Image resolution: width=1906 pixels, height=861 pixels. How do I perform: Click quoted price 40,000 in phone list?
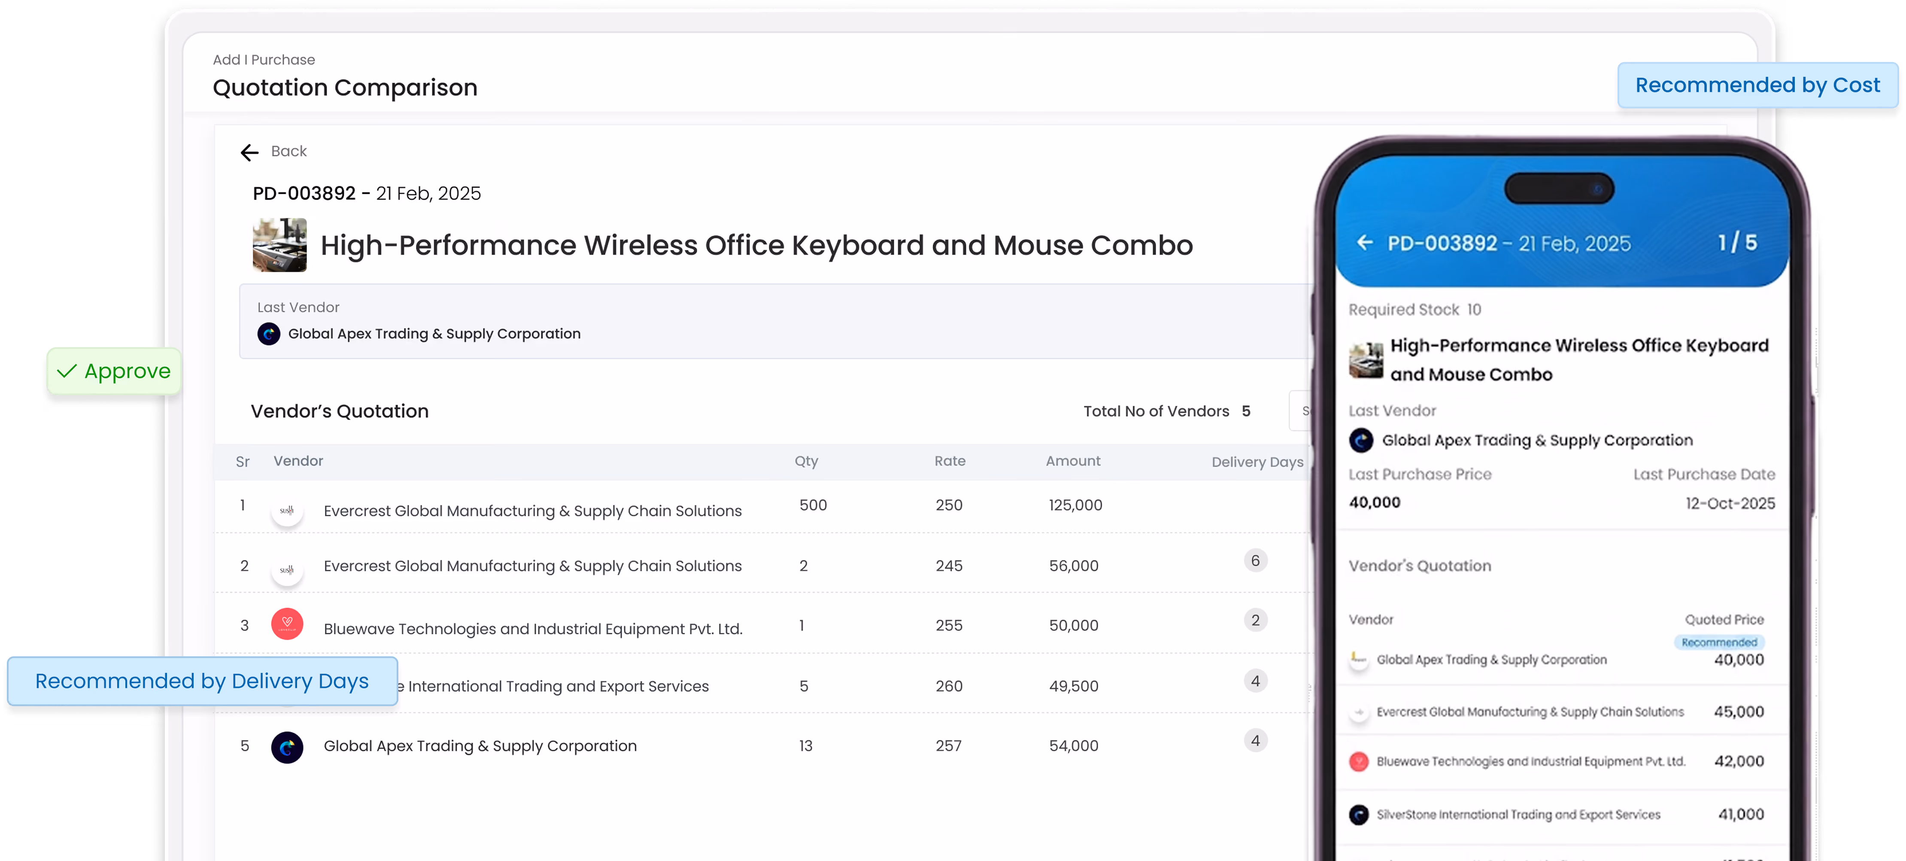click(1739, 660)
